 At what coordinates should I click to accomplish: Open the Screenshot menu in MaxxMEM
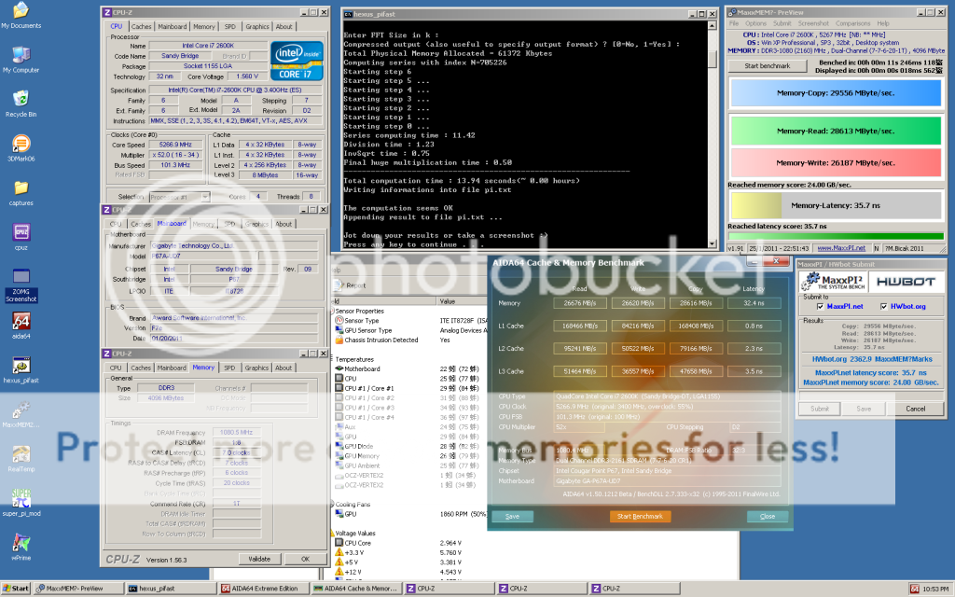(813, 23)
